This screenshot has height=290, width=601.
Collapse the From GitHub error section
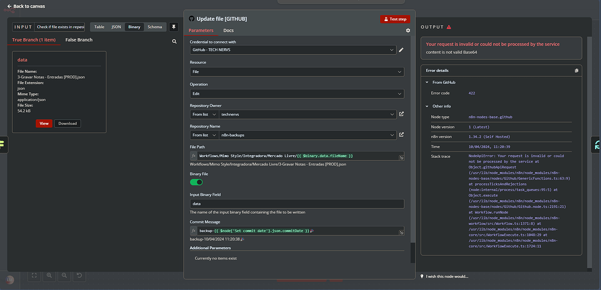[427, 82]
